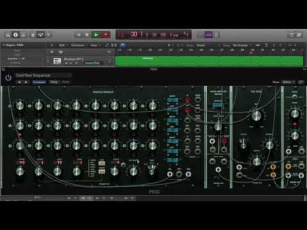Open the Library icon in control bar
The width and height of the screenshot is (307, 230).
click(x=8, y=34)
